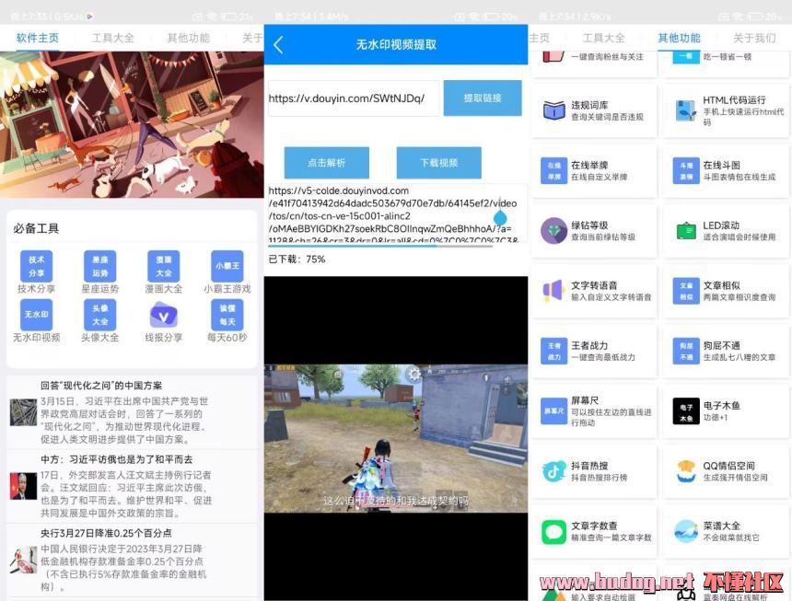
Task: Open the HTML代码运行 icon
Action: [x=685, y=110]
